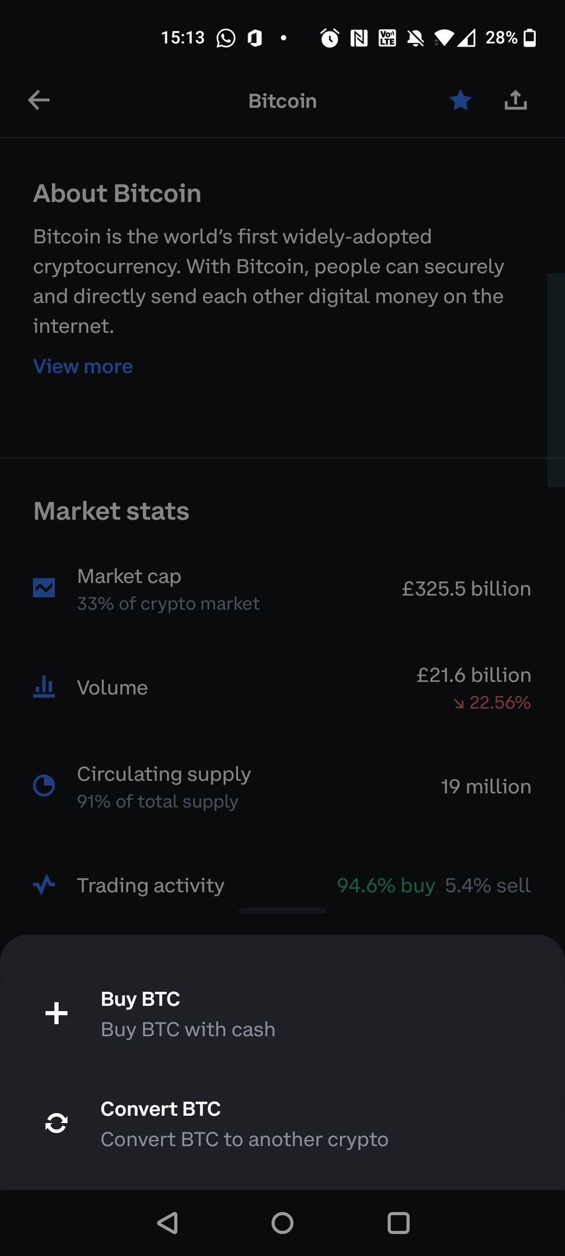
Task: Tap the Circulating supply pie icon
Action: (44, 786)
